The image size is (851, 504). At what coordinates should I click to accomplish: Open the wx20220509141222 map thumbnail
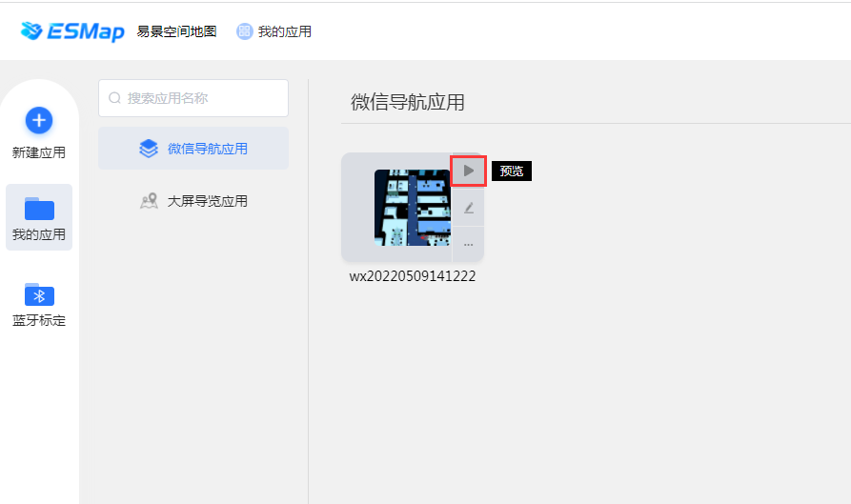pos(413,208)
